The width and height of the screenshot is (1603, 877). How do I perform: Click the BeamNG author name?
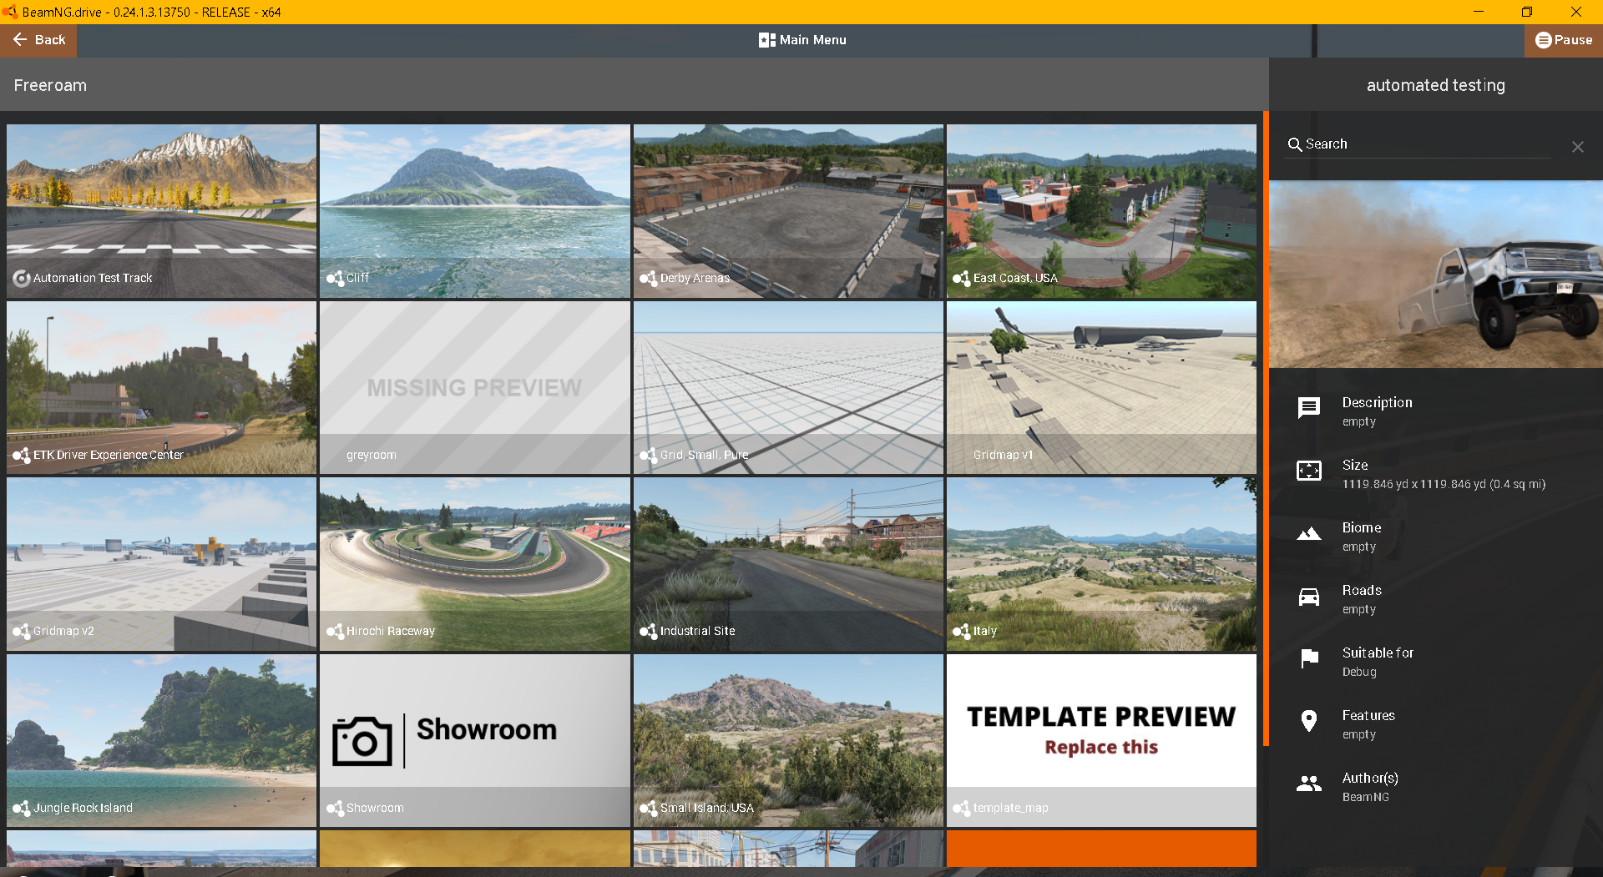[1365, 797]
